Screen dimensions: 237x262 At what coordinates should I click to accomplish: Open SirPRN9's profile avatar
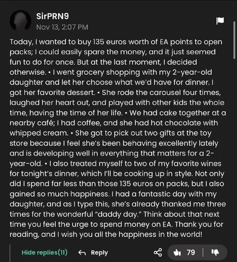tap(21, 21)
